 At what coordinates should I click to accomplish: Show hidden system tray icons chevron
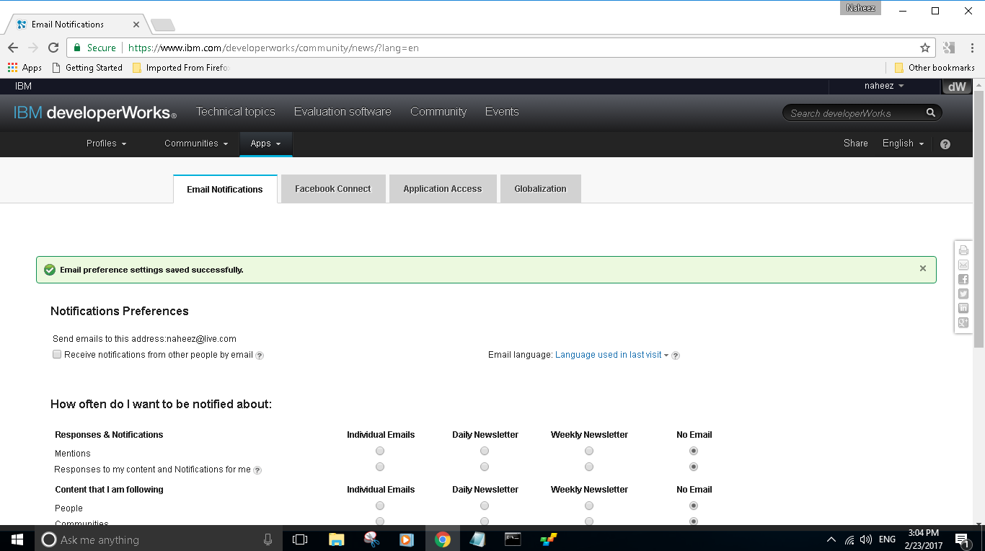click(831, 539)
